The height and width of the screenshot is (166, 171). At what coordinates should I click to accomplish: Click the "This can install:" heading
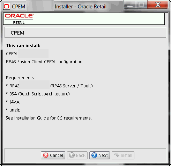coord(23,46)
